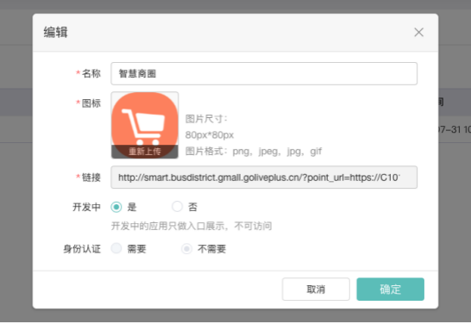The width and height of the screenshot is (471, 324).
Task: Click the 编辑 dialog title
Action: (55, 32)
